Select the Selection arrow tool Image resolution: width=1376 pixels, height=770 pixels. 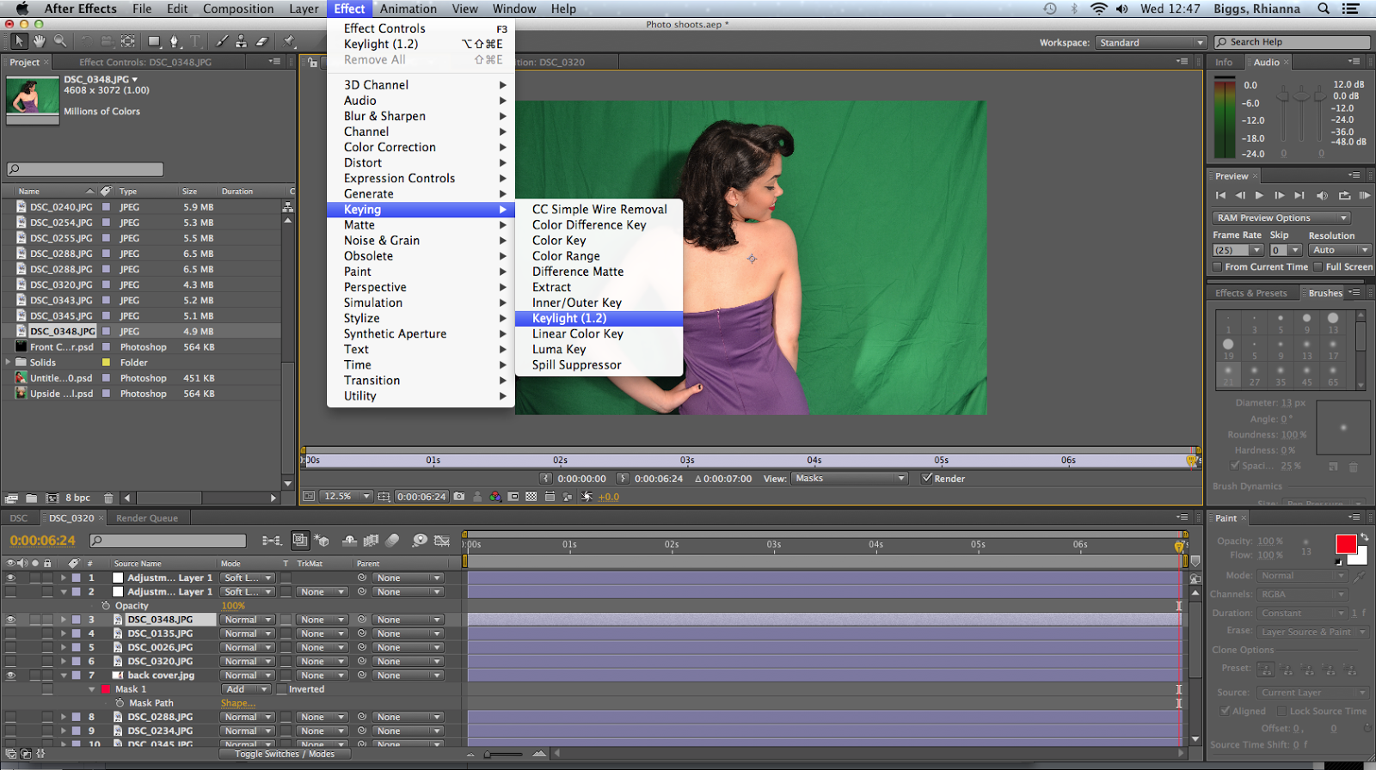point(19,41)
